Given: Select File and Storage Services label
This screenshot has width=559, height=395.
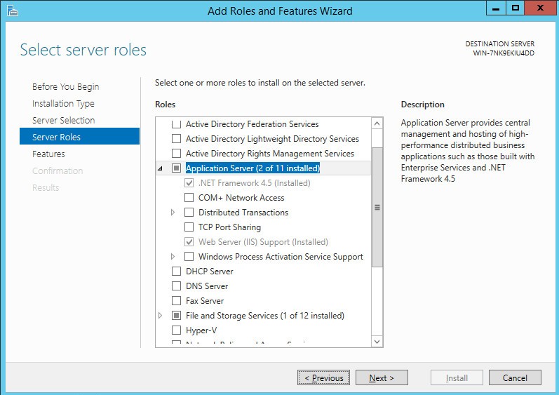Looking at the screenshot, I should tap(265, 316).
